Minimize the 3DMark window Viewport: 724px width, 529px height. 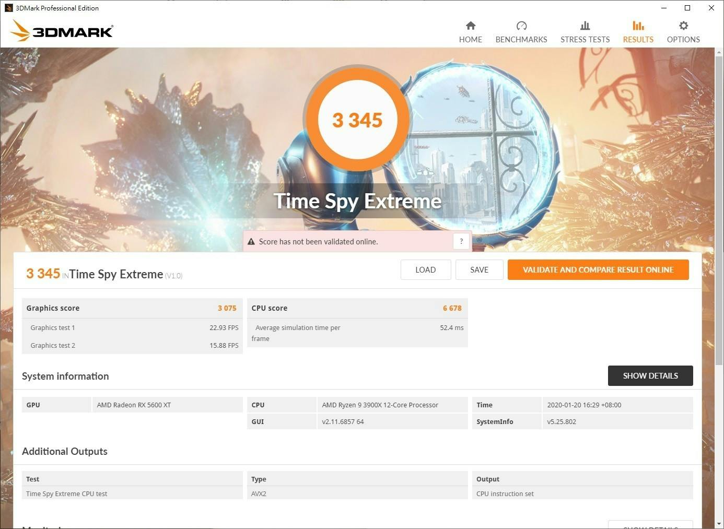tap(664, 8)
